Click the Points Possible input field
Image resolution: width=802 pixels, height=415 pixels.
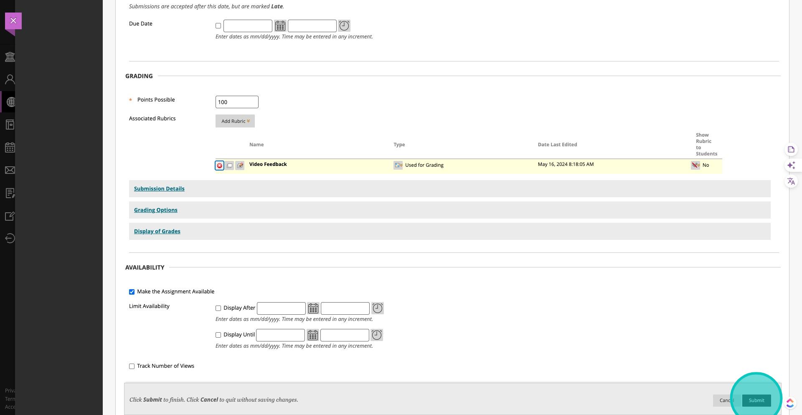click(237, 102)
